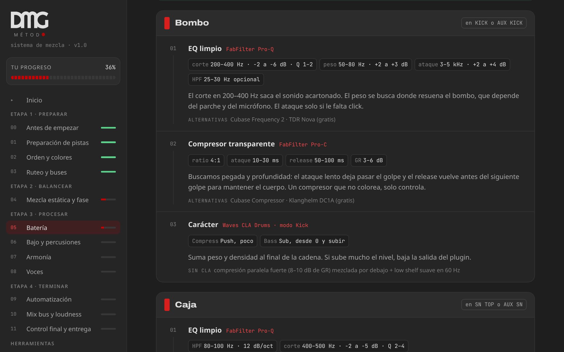The height and width of the screenshot is (352, 564).
Task: Open Inicio in the sidebar
Action: (x=63, y=100)
